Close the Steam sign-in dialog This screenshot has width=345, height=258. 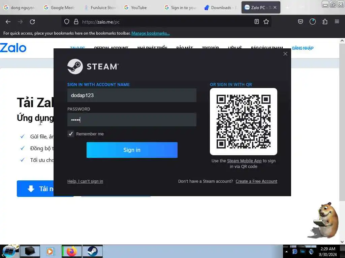tap(285, 54)
